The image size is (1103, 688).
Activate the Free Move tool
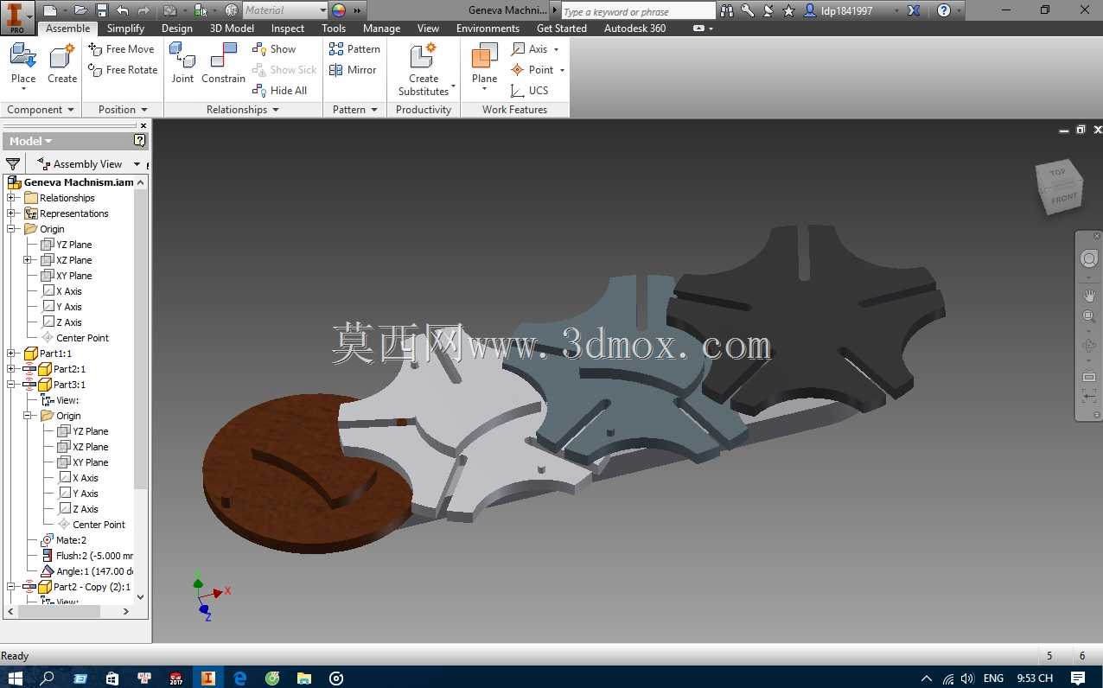[x=122, y=49]
